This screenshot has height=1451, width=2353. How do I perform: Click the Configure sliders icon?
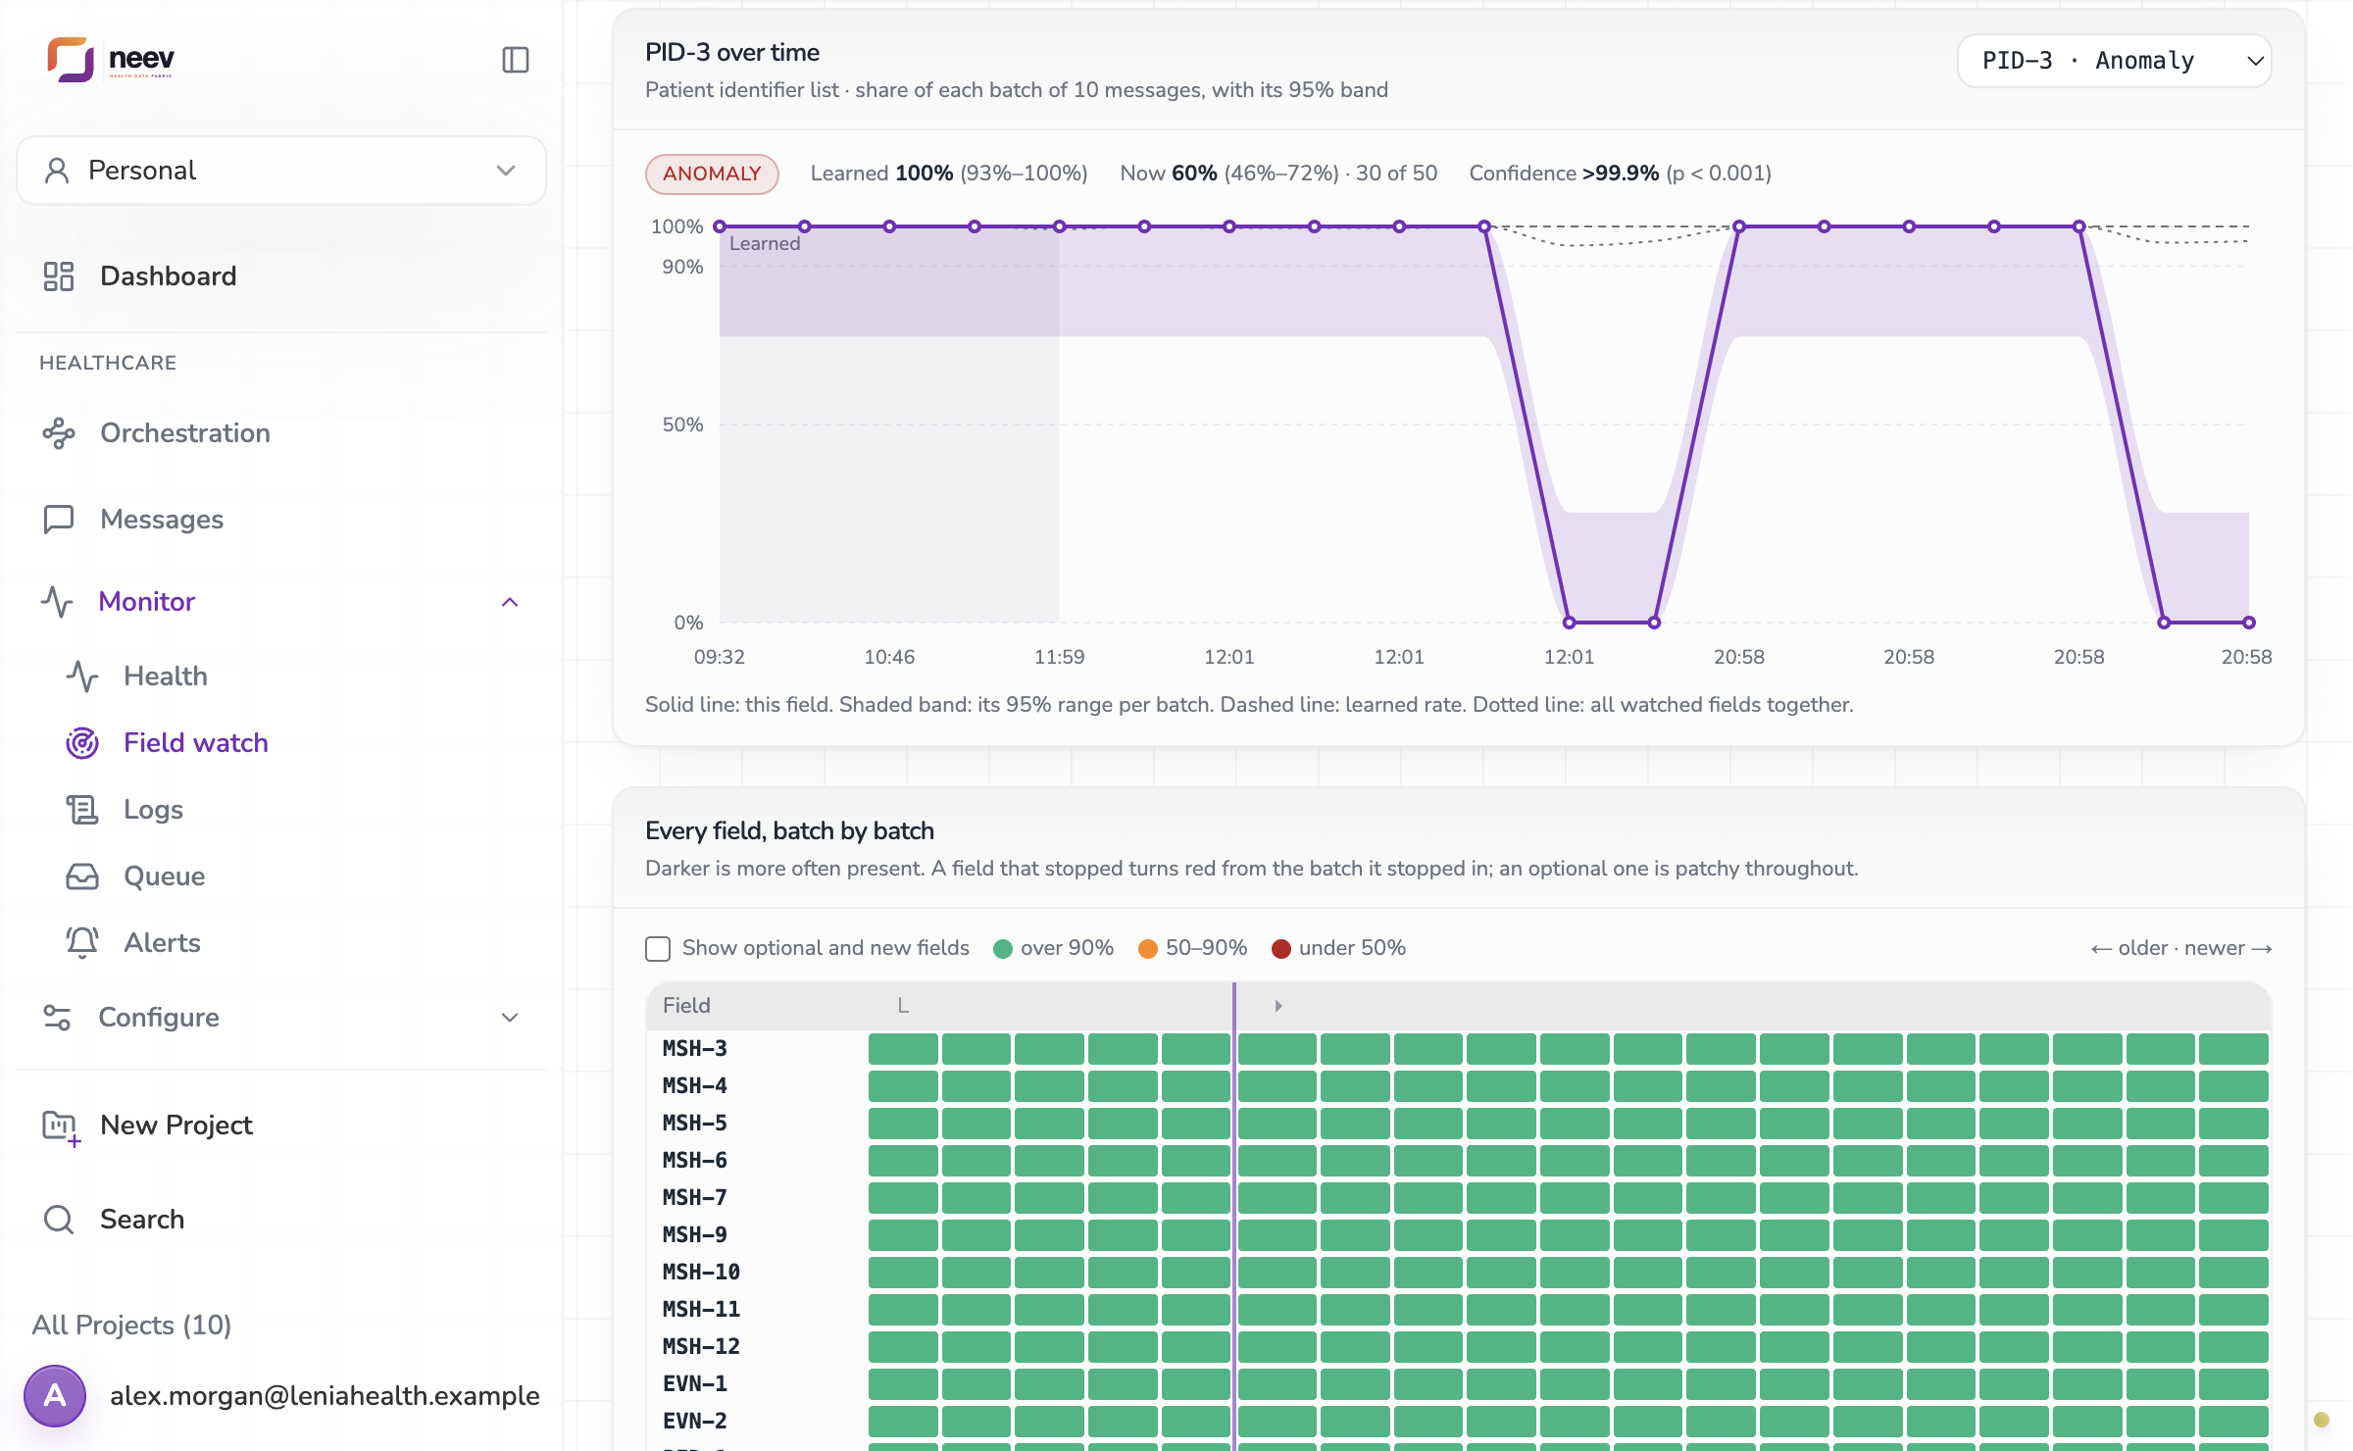(58, 1018)
